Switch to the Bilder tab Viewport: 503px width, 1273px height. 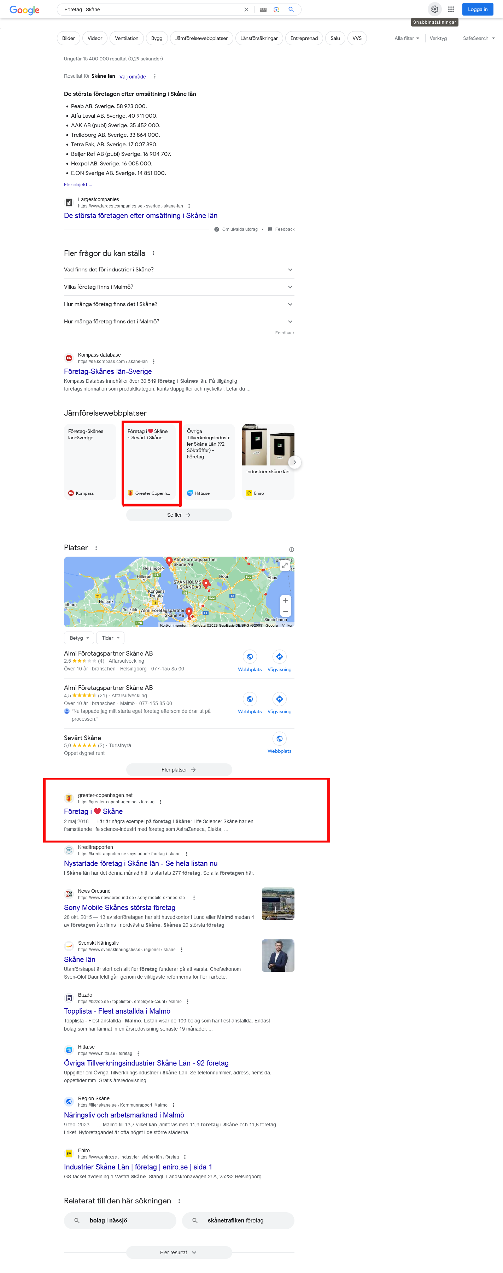point(69,38)
